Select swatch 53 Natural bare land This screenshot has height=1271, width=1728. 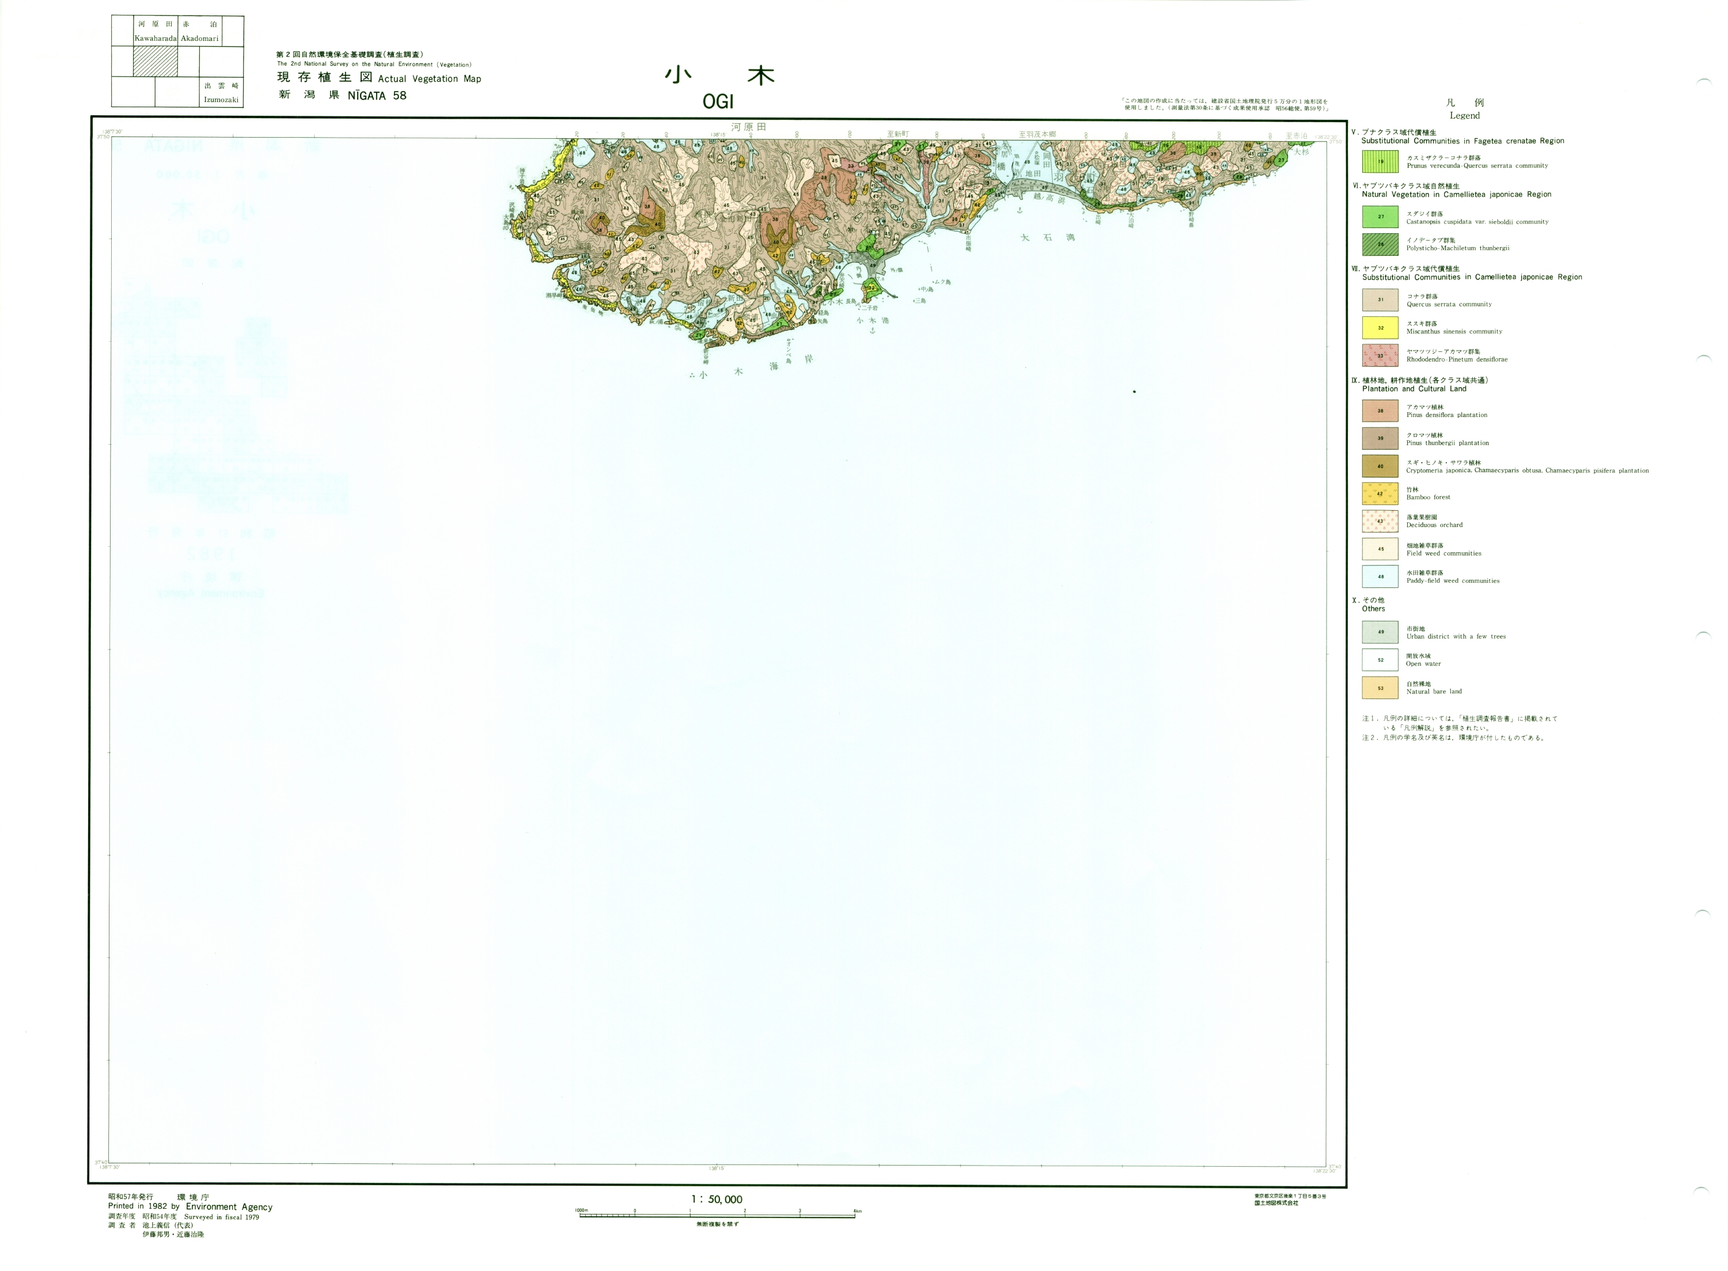click(x=1380, y=688)
